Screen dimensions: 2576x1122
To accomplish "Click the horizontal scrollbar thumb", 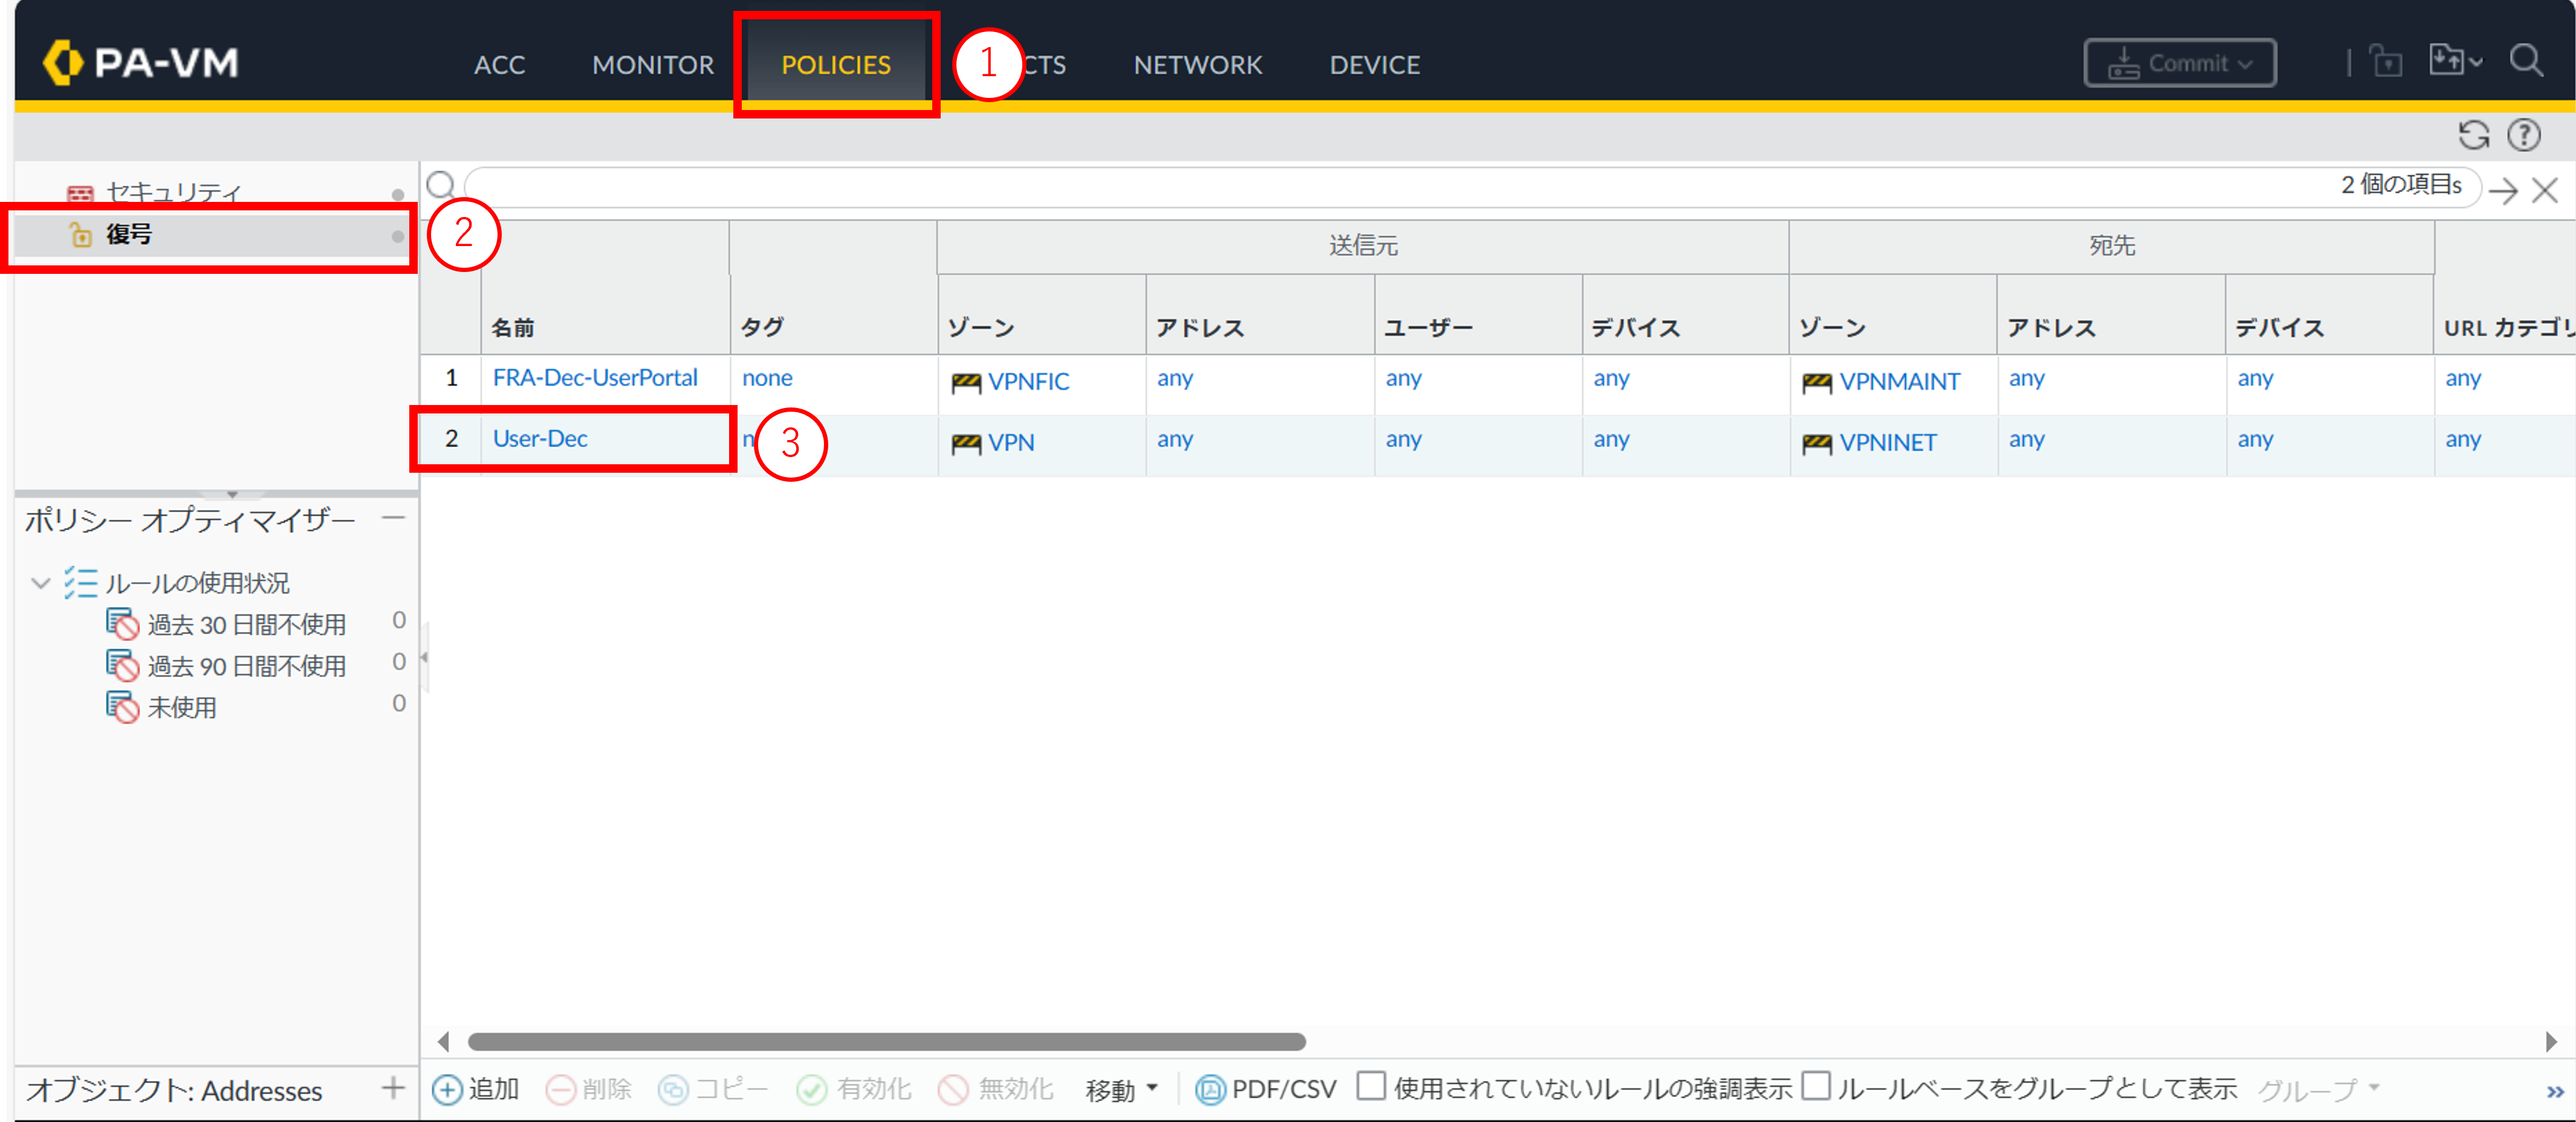I will click(886, 1042).
